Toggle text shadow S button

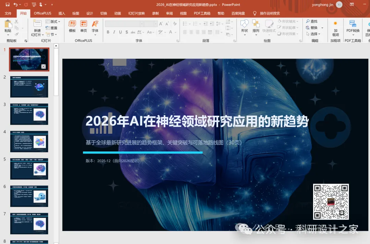(x=127, y=32)
